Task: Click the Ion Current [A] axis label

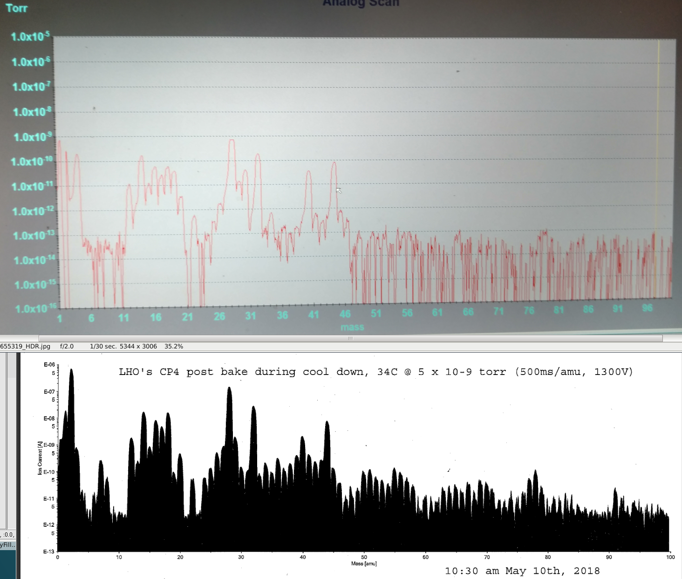Action: click(40, 458)
